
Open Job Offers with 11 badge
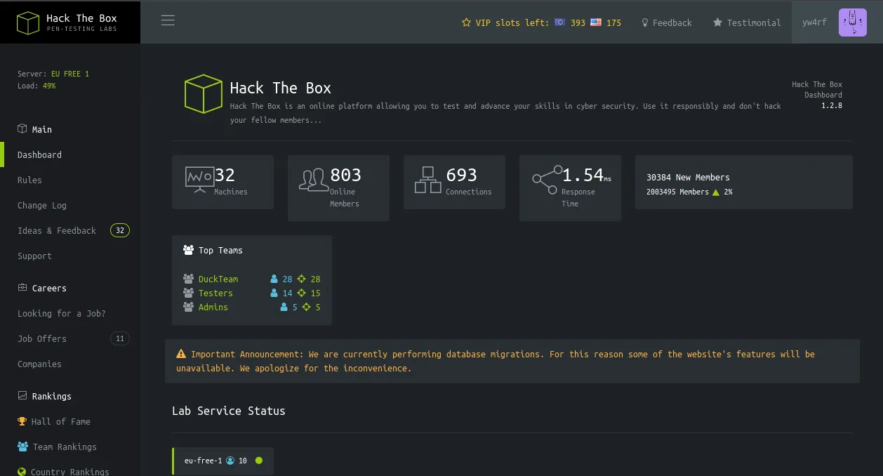point(42,338)
